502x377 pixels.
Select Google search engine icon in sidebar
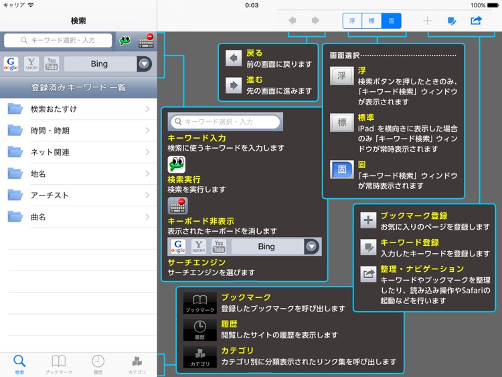pyautogui.click(x=11, y=64)
